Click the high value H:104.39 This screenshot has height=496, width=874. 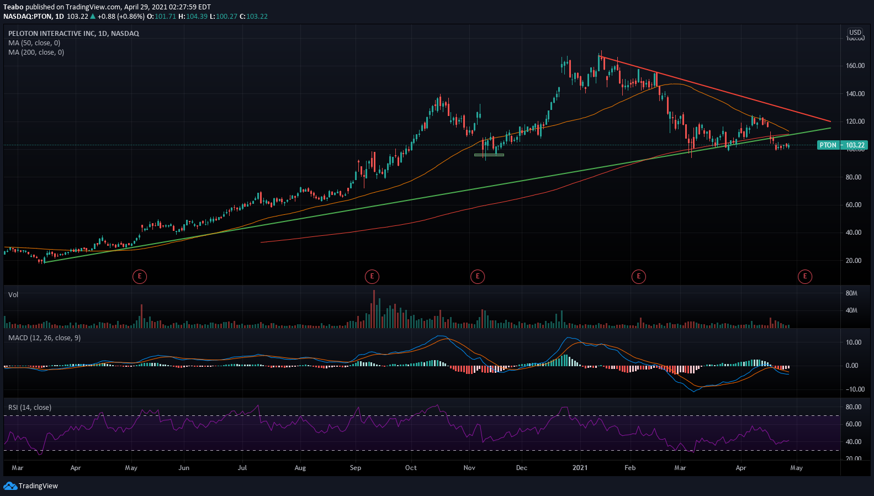[x=193, y=17]
